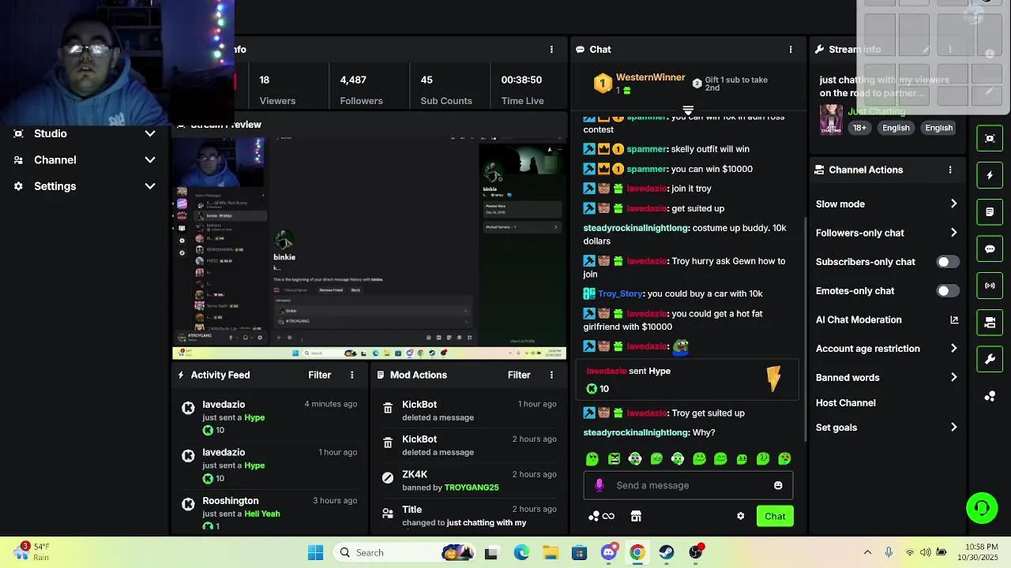The width and height of the screenshot is (1011, 568).
Task: Open Followers-only chat options
Action: tap(886, 233)
